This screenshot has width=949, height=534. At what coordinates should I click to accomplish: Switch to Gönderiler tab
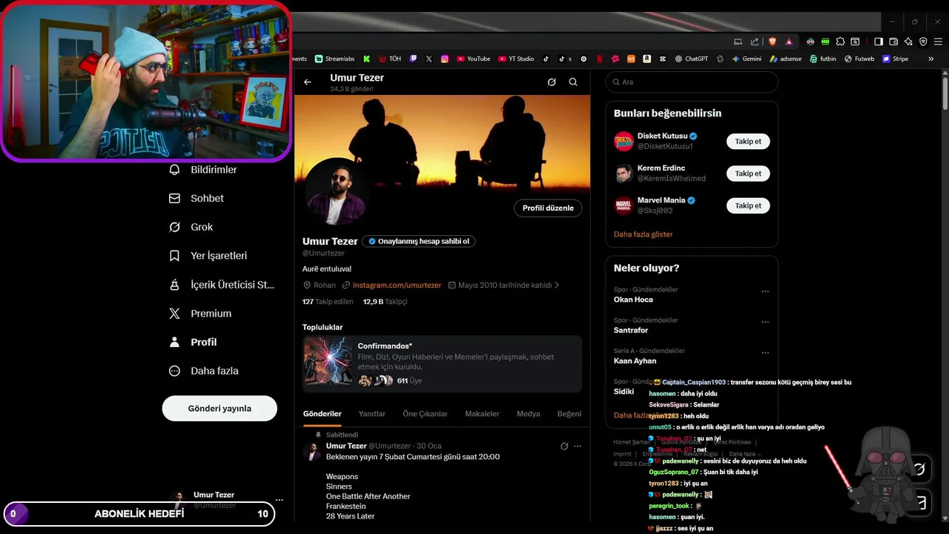tap(323, 414)
